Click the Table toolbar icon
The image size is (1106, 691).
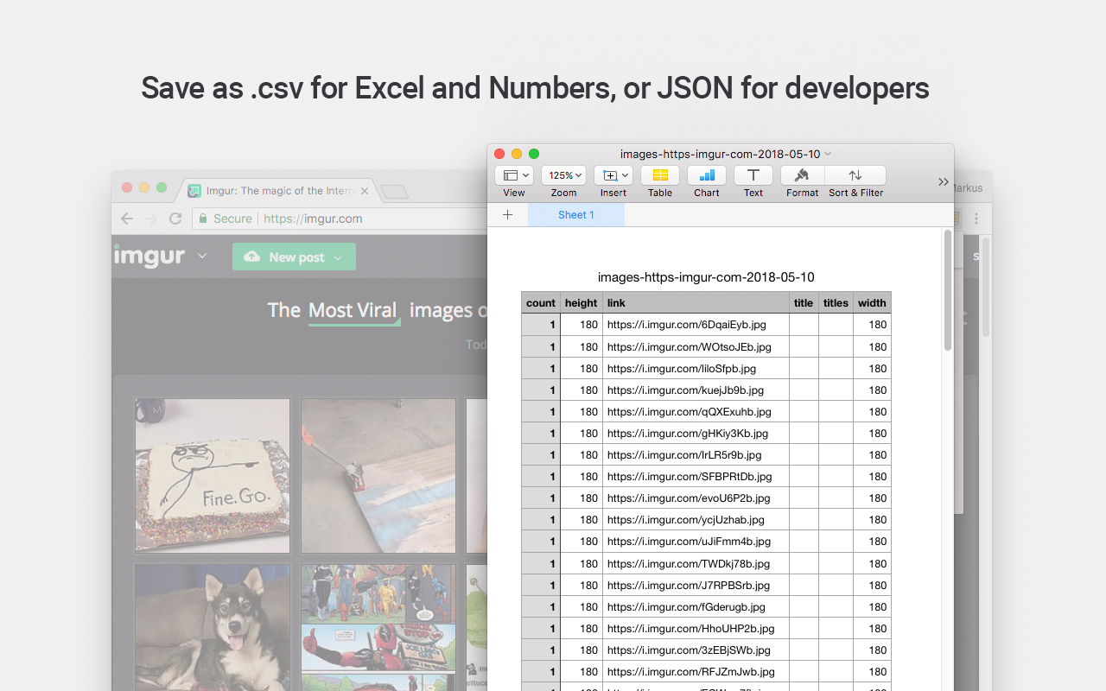coord(660,175)
